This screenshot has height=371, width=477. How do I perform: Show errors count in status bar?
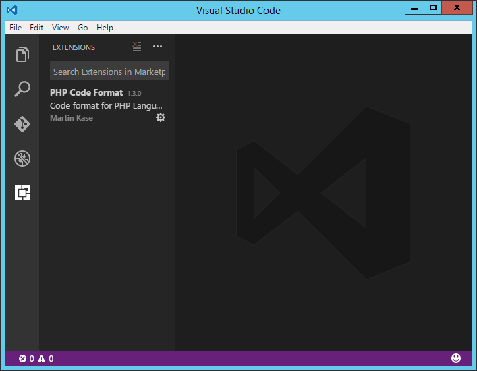click(x=26, y=359)
